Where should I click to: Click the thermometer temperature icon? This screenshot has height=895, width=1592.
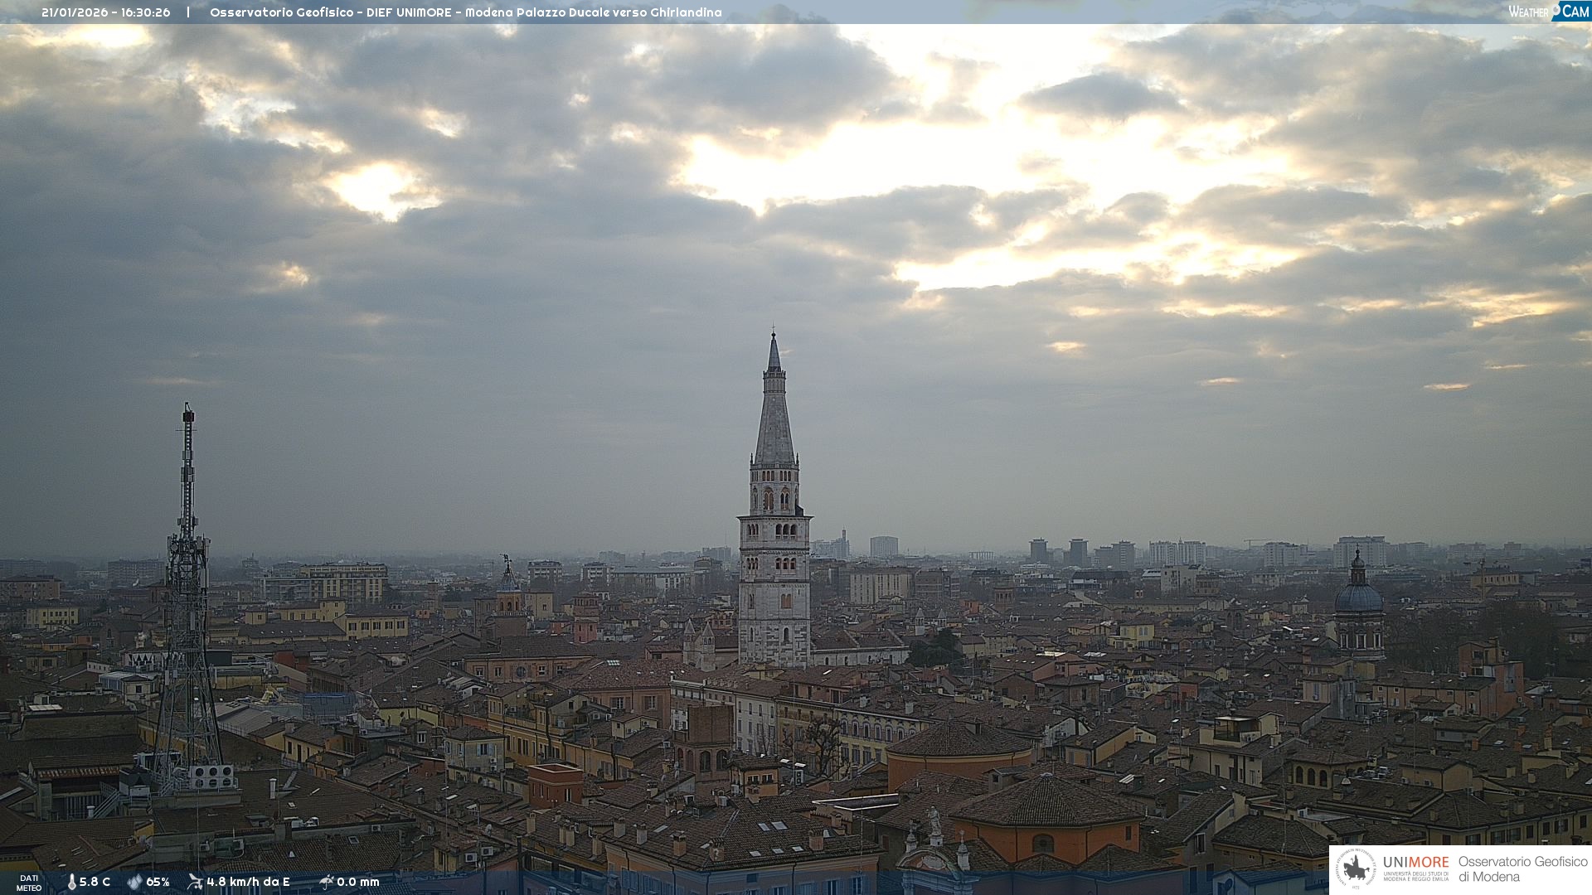coord(71,882)
